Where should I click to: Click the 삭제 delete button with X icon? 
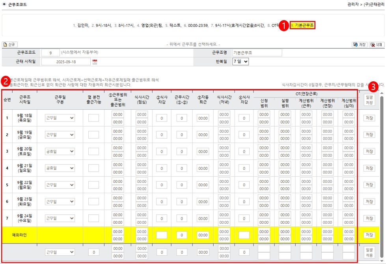coord(377,45)
